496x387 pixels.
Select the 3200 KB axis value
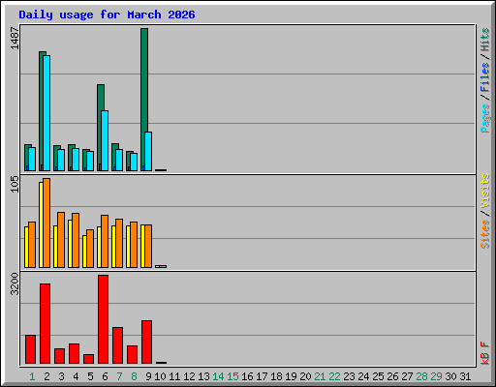coord(15,283)
